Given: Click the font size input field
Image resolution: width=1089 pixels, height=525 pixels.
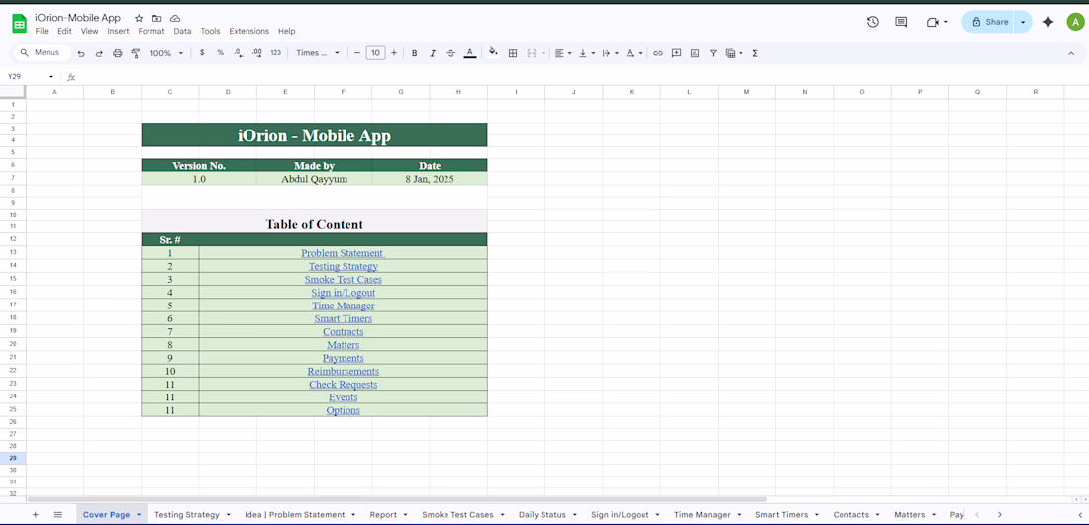Looking at the screenshot, I should click(375, 53).
